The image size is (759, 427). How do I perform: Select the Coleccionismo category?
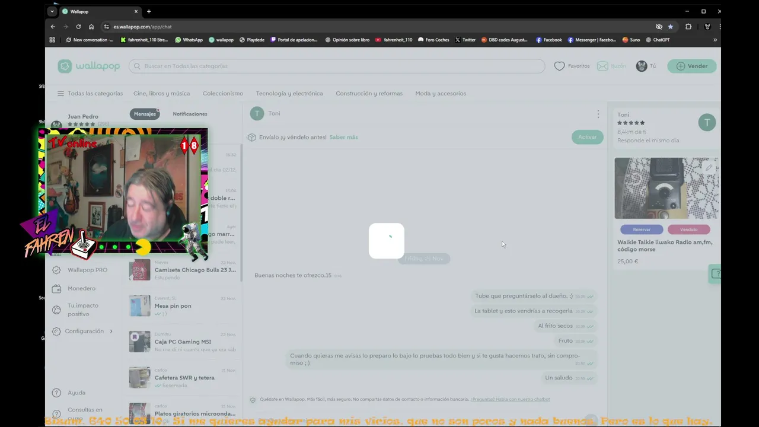pyautogui.click(x=223, y=94)
